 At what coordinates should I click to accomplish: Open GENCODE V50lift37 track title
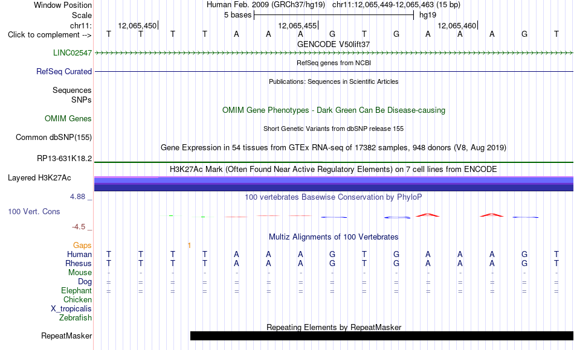pyautogui.click(x=333, y=44)
